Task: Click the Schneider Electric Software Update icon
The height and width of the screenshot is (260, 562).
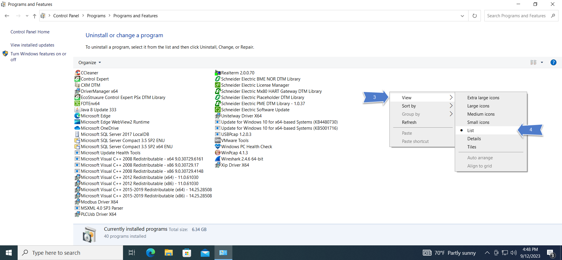Action: 218,110
